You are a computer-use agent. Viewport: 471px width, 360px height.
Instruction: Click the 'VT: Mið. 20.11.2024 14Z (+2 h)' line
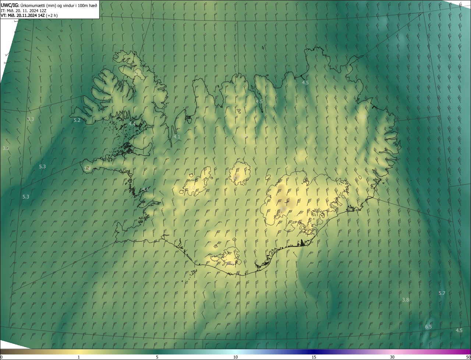(29, 15)
